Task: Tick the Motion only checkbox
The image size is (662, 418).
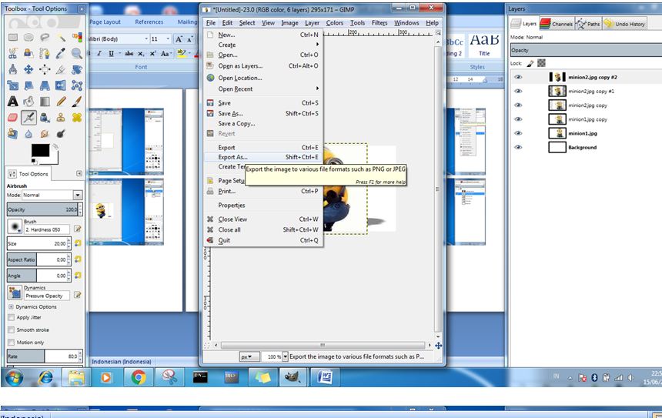Action: pos(11,343)
